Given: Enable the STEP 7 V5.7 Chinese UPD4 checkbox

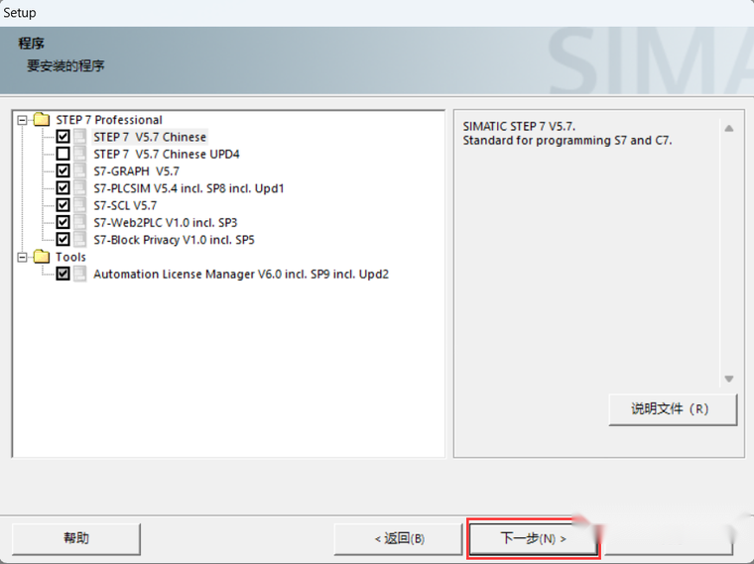Looking at the screenshot, I should 63,154.
